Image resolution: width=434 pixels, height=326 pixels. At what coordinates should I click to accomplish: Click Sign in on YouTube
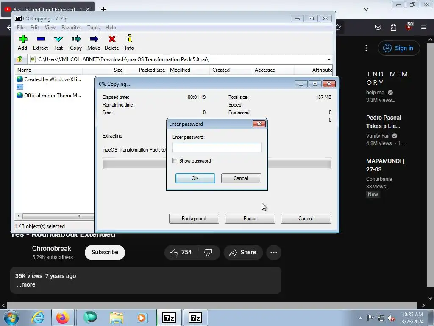pos(399,48)
